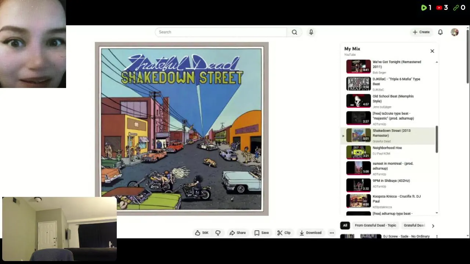Play DJKillaC Triple 6 Mafia Type Beat
The width and height of the screenshot is (470, 264).
click(358, 84)
